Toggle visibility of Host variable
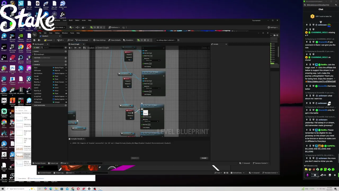 tap(66, 68)
